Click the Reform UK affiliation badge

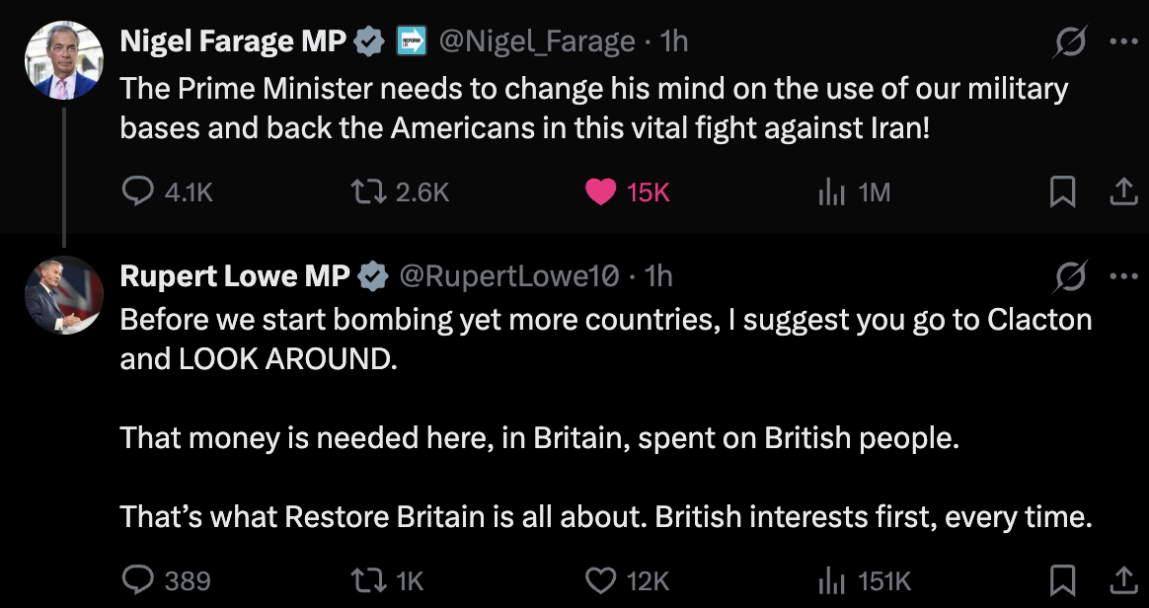(411, 41)
